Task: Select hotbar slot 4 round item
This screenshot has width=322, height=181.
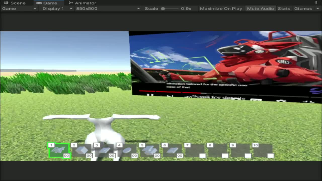Action: 127,151
